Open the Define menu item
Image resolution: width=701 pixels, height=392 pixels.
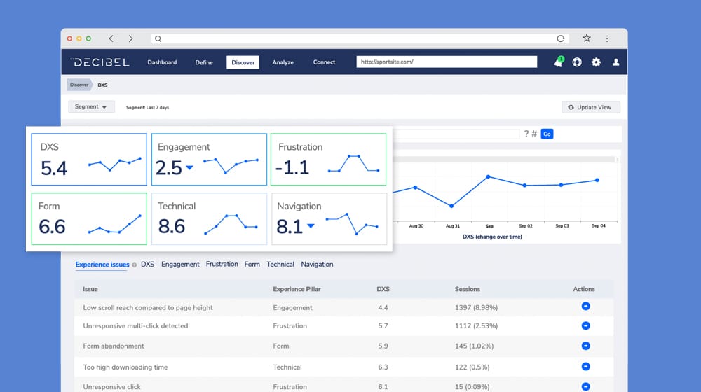click(x=204, y=62)
